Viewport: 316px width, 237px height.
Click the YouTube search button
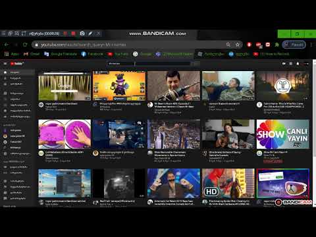tap(196, 64)
